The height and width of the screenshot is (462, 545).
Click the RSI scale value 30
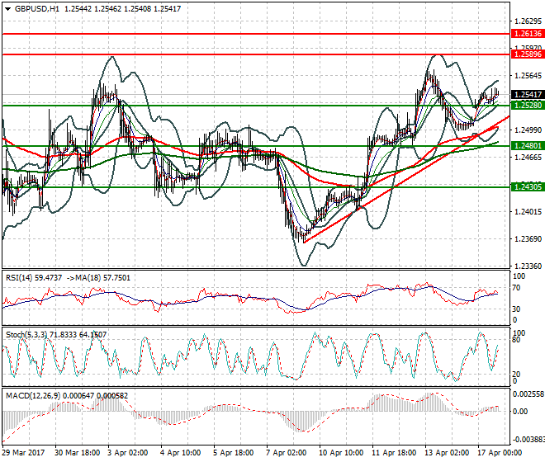[516, 309]
